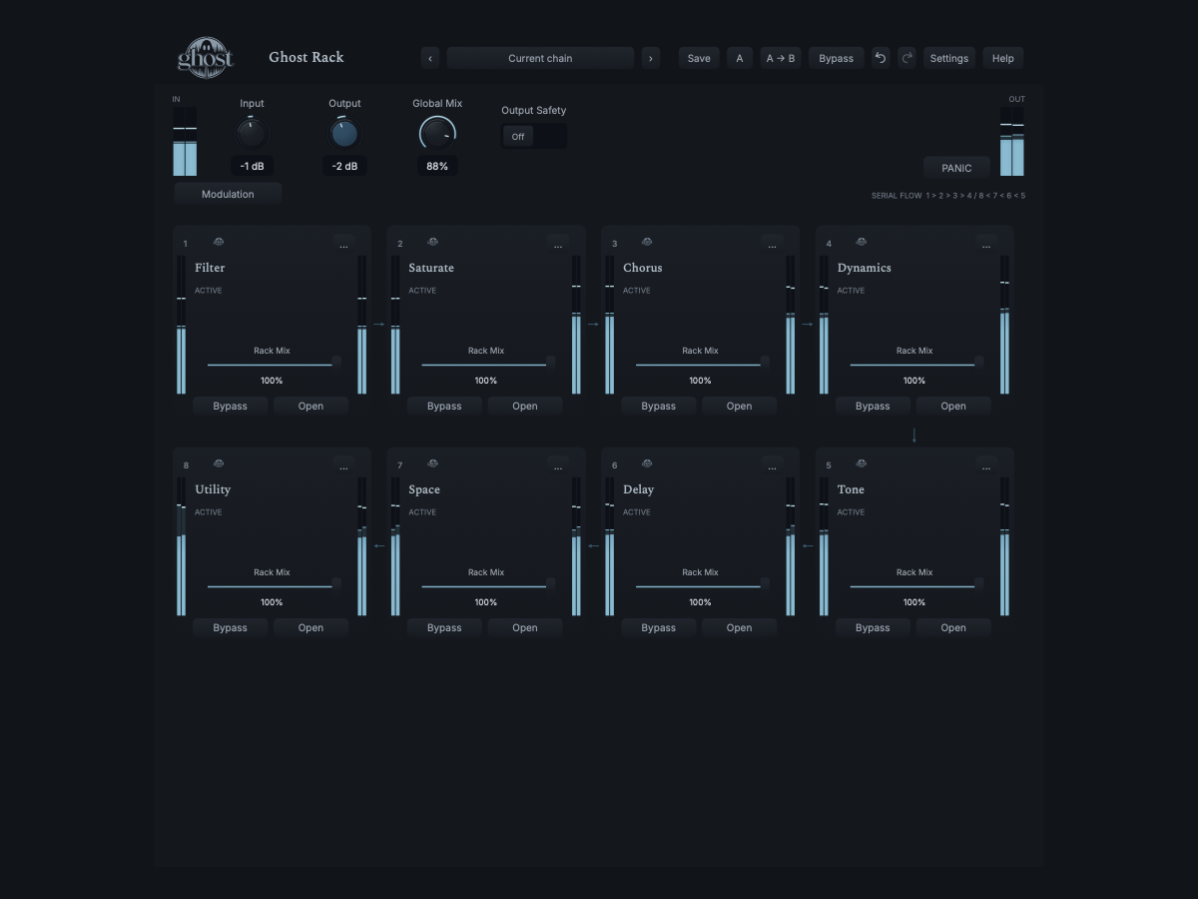Copy state with A → B
1198x899 pixels.
pyautogui.click(x=781, y=58)
